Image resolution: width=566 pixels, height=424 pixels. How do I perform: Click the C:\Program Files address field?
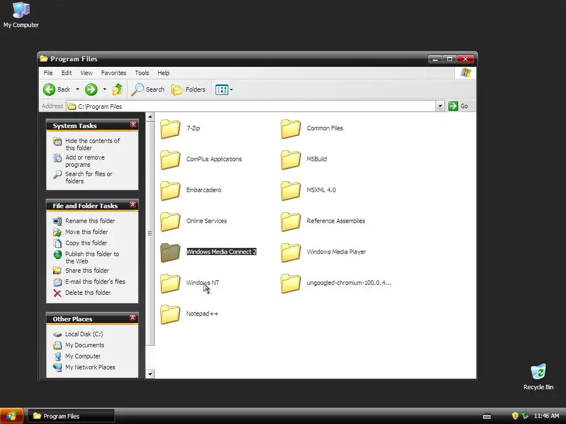[251, 106]
